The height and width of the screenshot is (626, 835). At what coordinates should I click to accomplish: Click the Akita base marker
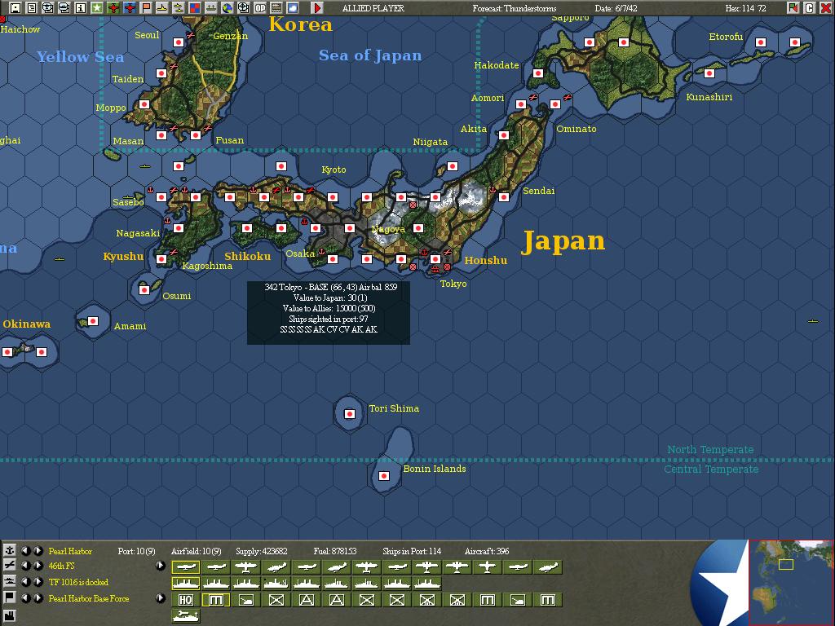click(x=504, y=135)
